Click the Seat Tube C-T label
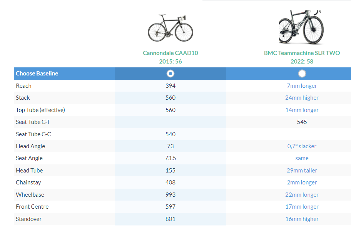Image resolution: width=351 pixels, height=226 pixels. click(33, 122)
